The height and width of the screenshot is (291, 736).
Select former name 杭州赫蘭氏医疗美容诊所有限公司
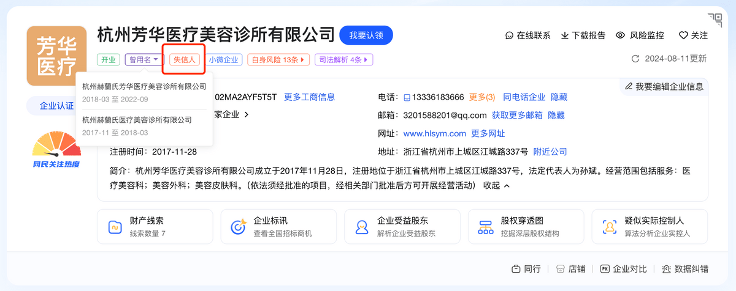[x=137, y=120]
